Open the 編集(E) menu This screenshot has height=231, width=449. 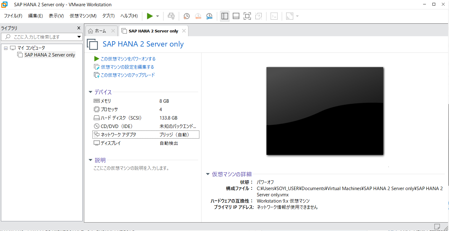pyautogui.click(x=36, y=16)
